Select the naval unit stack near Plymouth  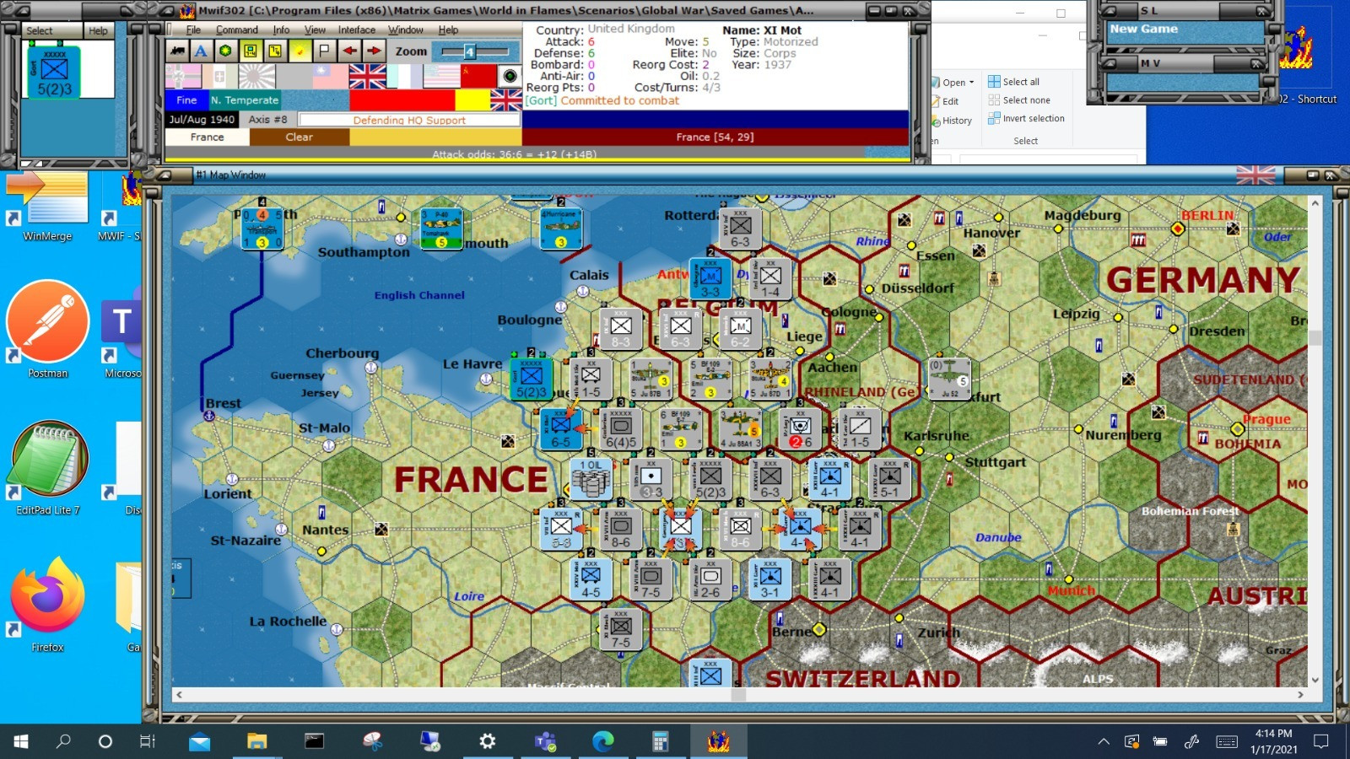tap(262, 229)
